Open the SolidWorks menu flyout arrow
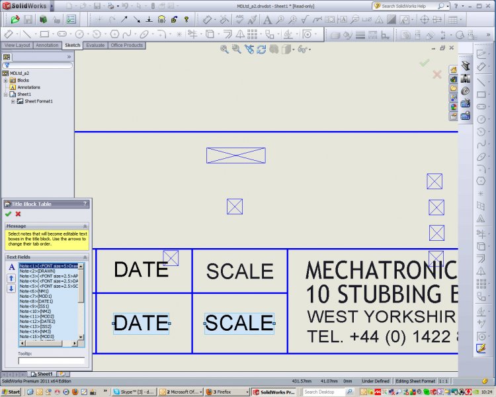Image resolution: width=496 pixels, height=397 pixels. (x=51, y=6)
